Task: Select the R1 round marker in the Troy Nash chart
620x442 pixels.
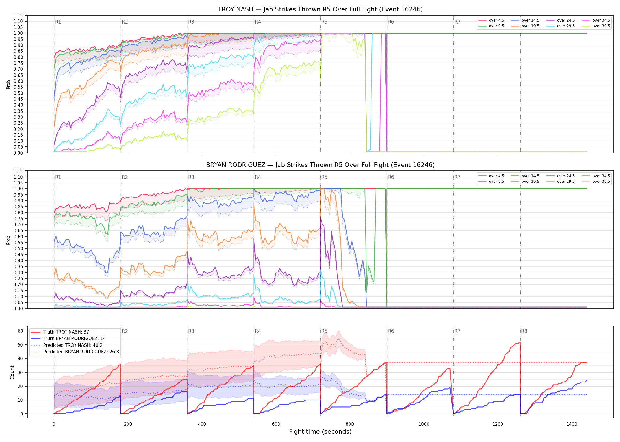Action: 58,22
